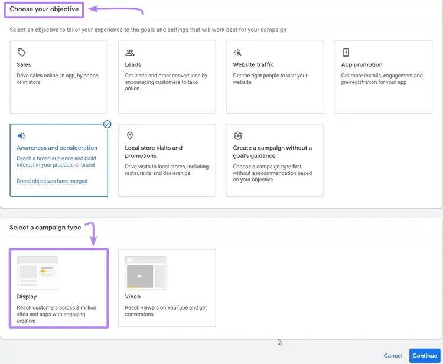443x364 pixels.
Task: Select the Display campaign type card
Action: point(58,288)
